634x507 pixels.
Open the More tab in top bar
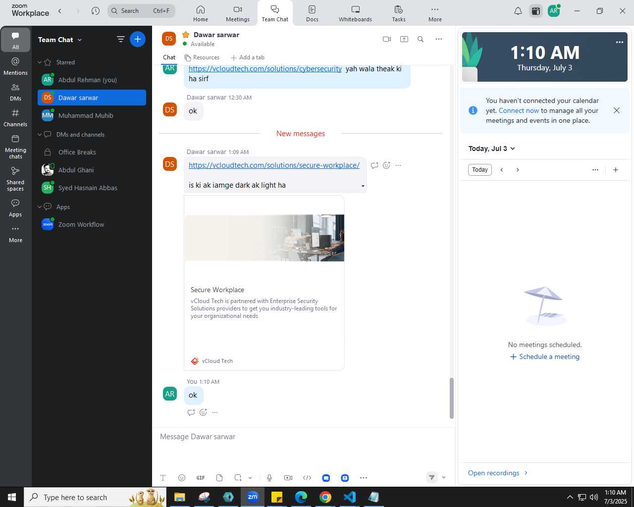click(x=435, y=13)
